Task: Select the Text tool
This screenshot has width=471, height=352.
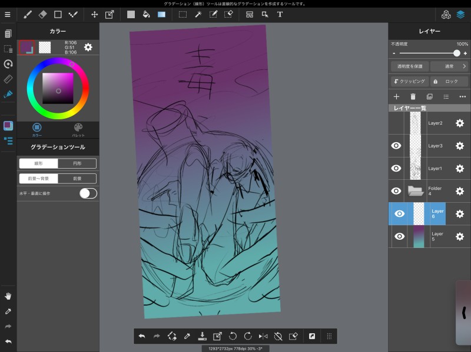Action: point(280,14)
